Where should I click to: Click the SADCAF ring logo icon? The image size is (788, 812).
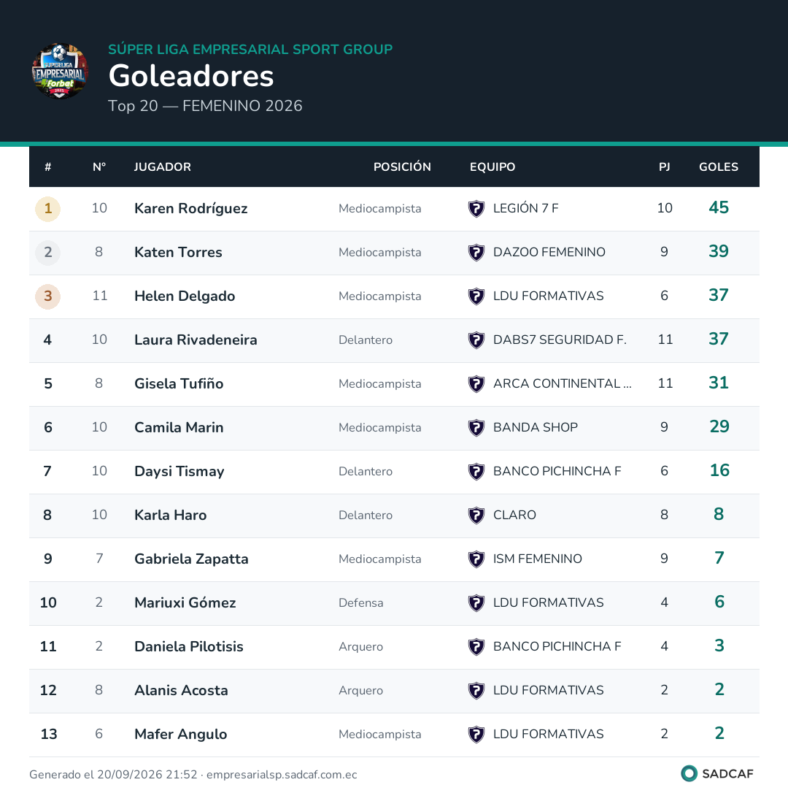pos(689,774)
